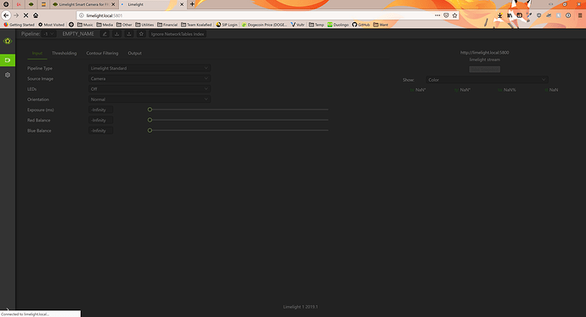The width and height of the screenshot is (586, 317).
Task: Switch to the Contour Filtering tab
Action: point(102,53)
